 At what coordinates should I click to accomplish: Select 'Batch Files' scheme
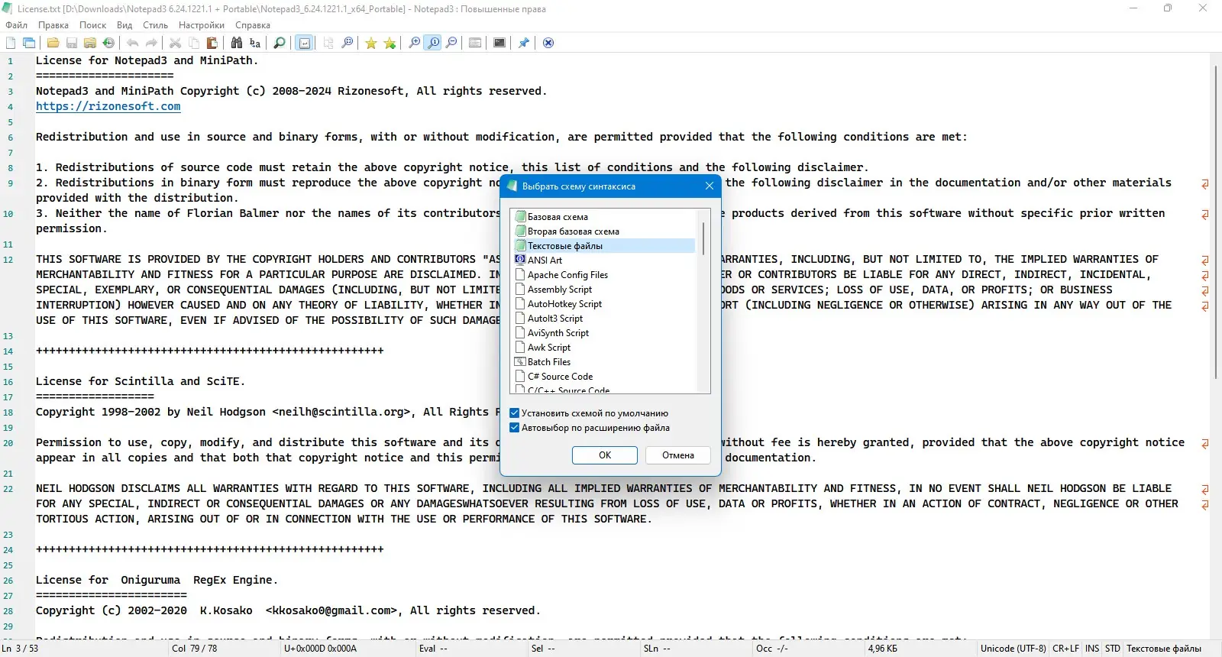(605, 362)
